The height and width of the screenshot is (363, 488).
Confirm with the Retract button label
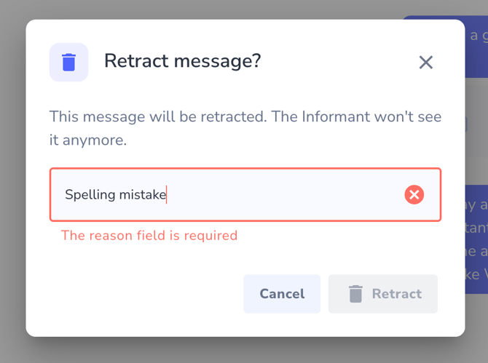point(396,294)
